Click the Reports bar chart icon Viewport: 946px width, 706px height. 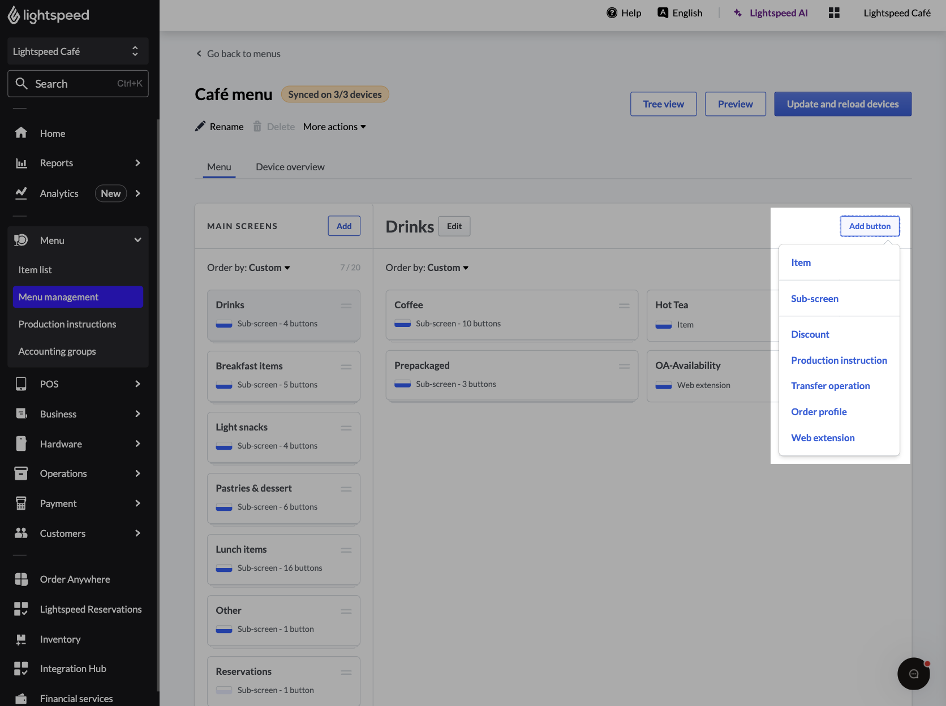click(21, 163)
